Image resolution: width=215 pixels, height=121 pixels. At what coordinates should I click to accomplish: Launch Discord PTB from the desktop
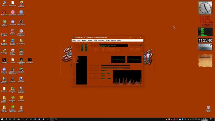[4, 71]
